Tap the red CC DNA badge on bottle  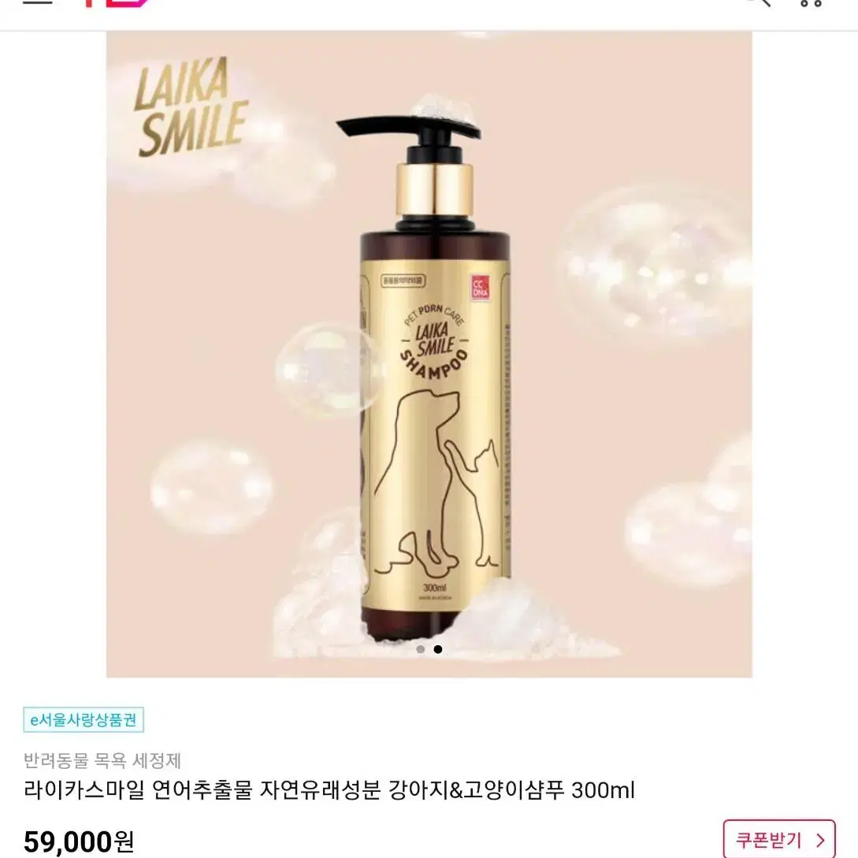(x=480, y=288)
